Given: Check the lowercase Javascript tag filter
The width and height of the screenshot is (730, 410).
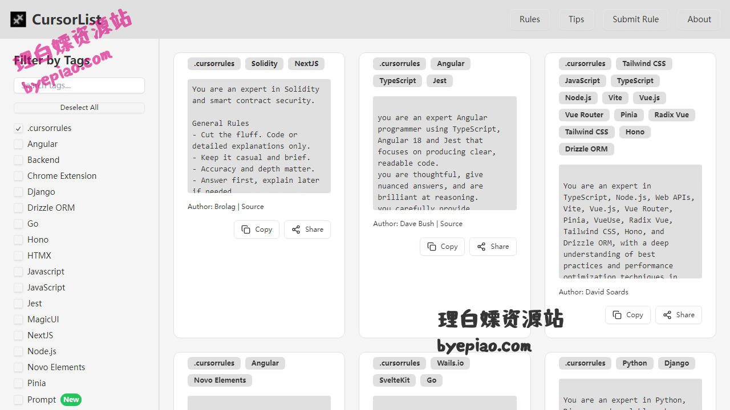Looking at the screenshot, I should (19, 272).
